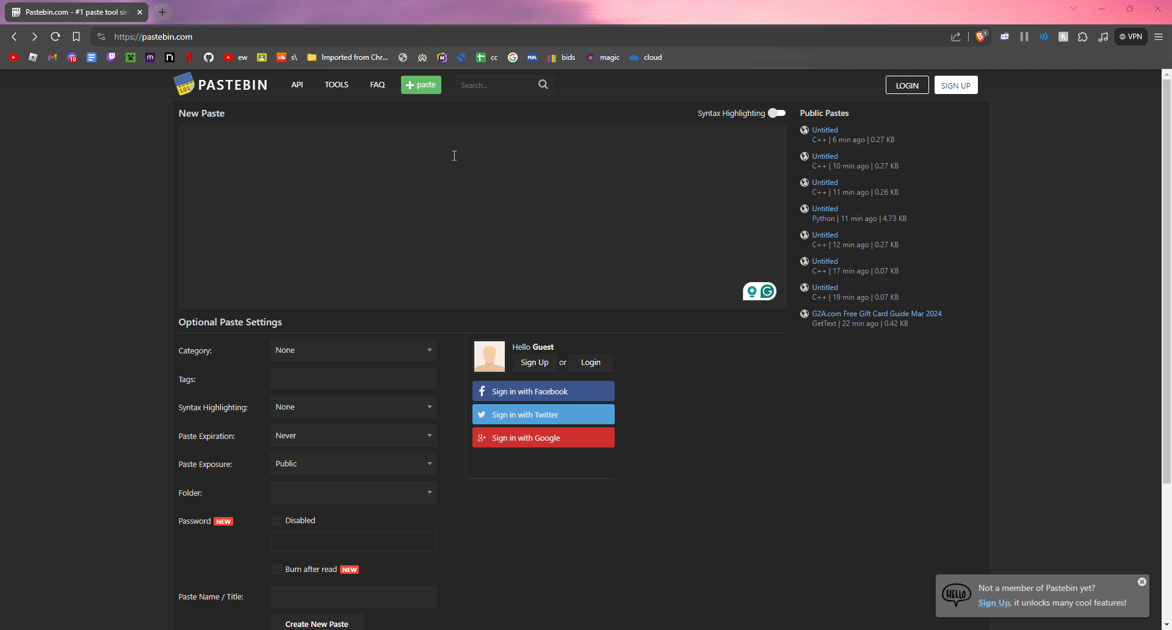Viewport: 1172px width, 630px height.
Task: Expand the Syntax Highlighting dropdown set to None
Action: coord(353,407)
